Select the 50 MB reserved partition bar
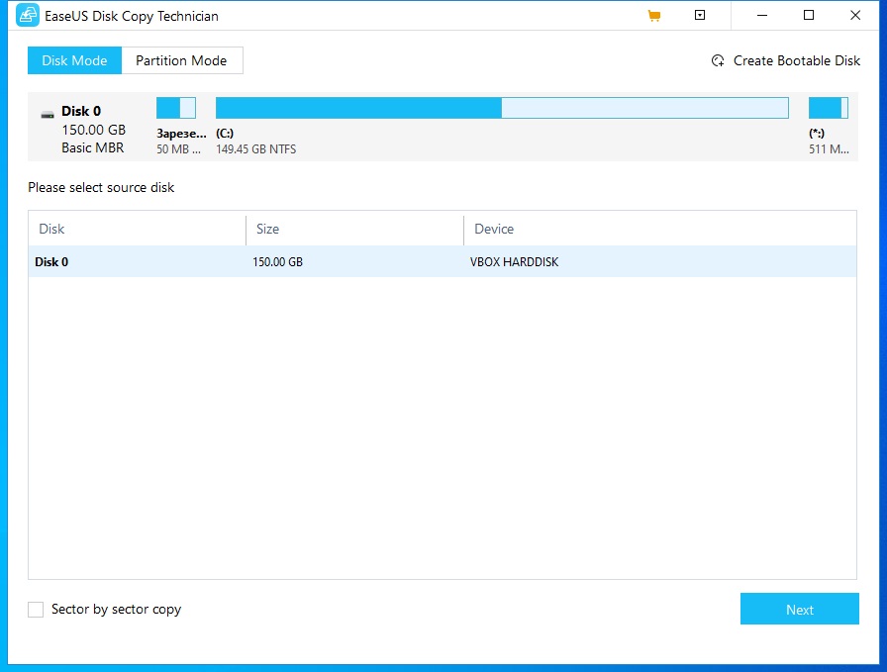887x672 pixels. pyautogui.click(x=176, y=108)
